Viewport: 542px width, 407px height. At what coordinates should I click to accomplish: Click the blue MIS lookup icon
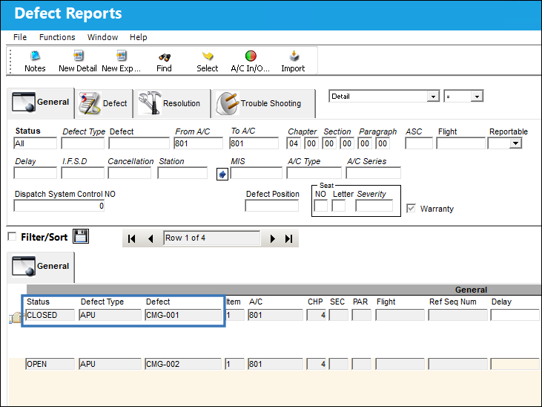[222, 175]
